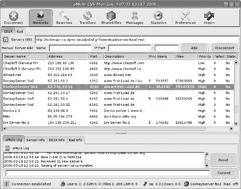Sort by Static column header
Viewport: 241px width, 189px height.
coord(231,56)
